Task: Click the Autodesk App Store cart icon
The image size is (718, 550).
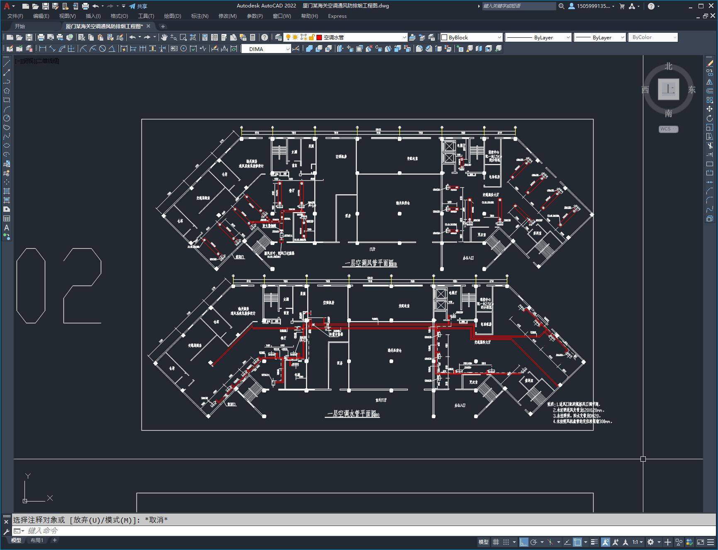Action: click(622, 6)
